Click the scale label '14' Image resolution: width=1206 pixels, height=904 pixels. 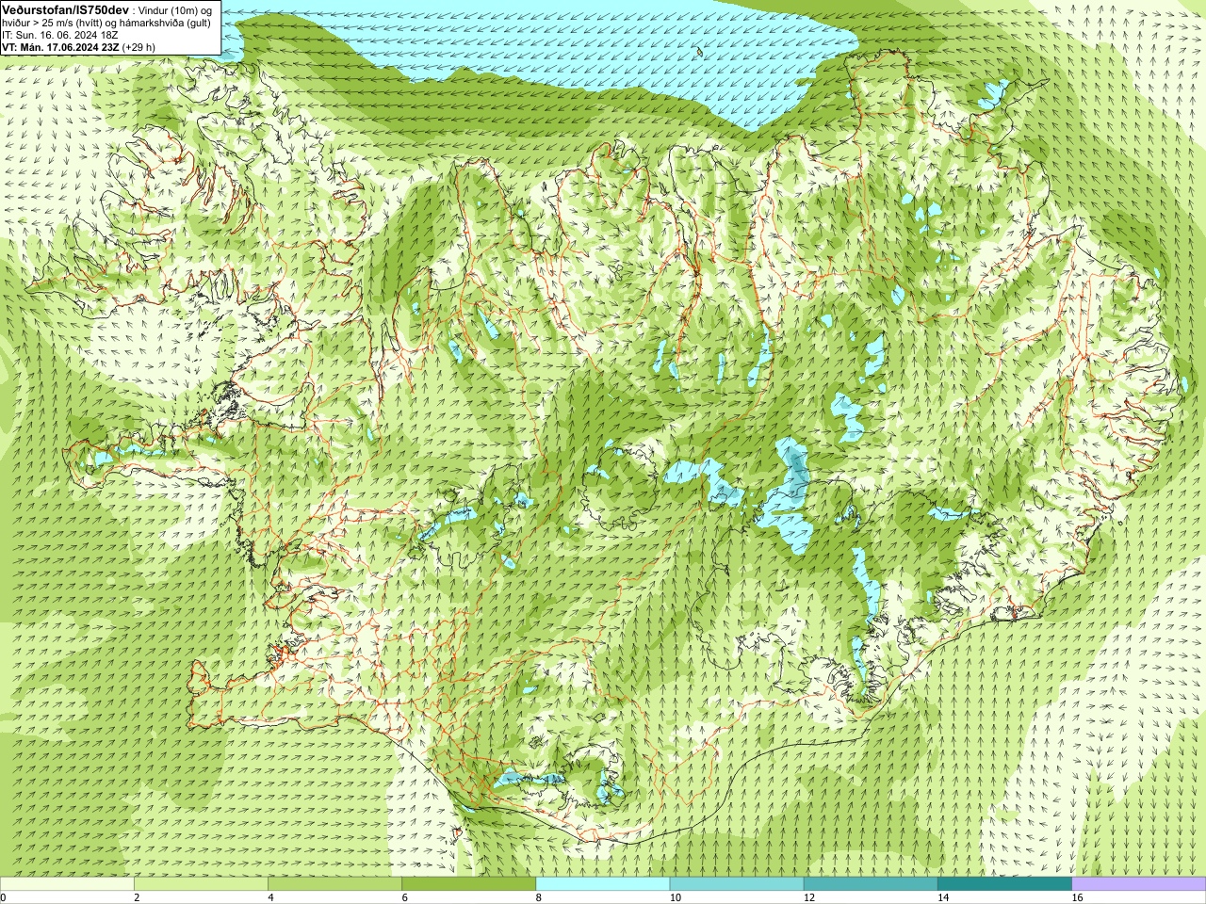(x=943, y=897)
